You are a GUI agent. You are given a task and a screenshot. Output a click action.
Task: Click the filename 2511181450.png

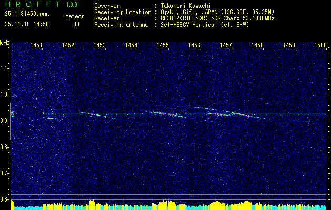27,14
